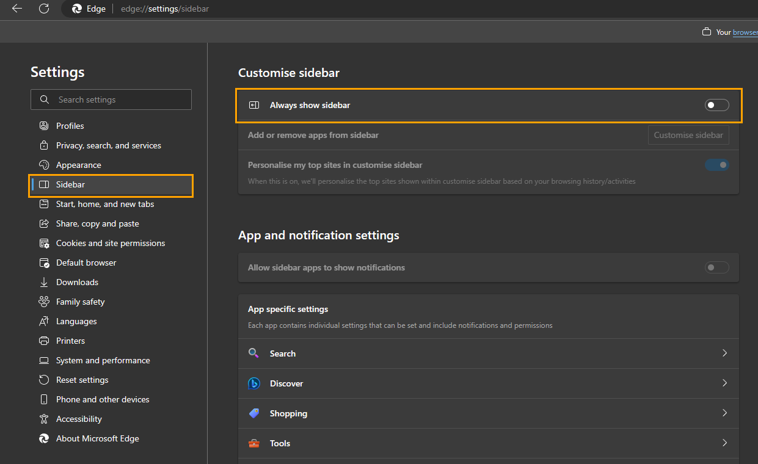Click the Discover Bing icon
This screenshot has width=758, height=464.
click(254, 383)
